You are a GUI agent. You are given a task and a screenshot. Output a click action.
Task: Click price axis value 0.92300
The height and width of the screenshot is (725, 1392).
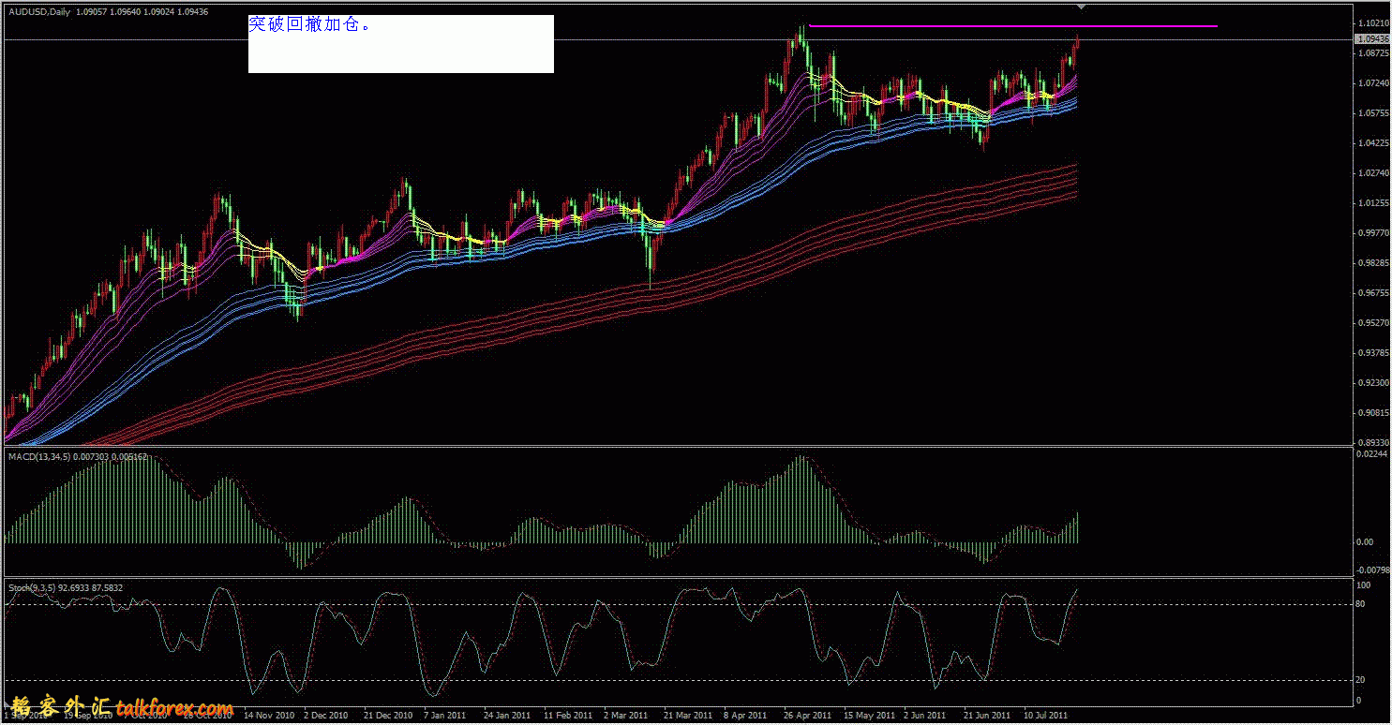point(1372,383)
